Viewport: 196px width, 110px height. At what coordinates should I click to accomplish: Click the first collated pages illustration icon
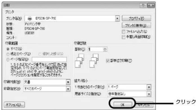(x=79, y=61)
